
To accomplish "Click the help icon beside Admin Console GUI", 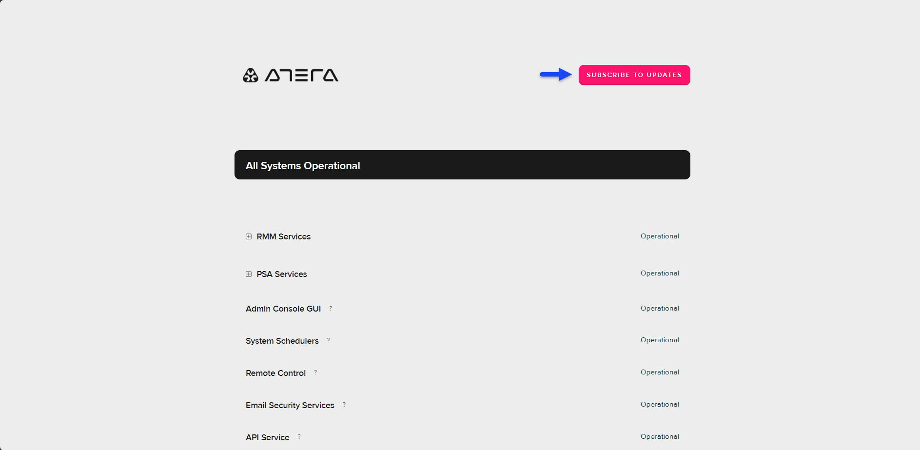I will [331, 308].
